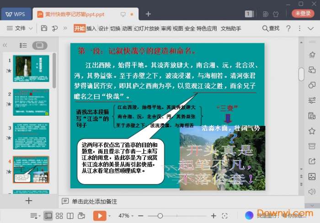Open the 幻灯片放映 ribbon tab
Screen dimensions: 320x223
(147, 28)
